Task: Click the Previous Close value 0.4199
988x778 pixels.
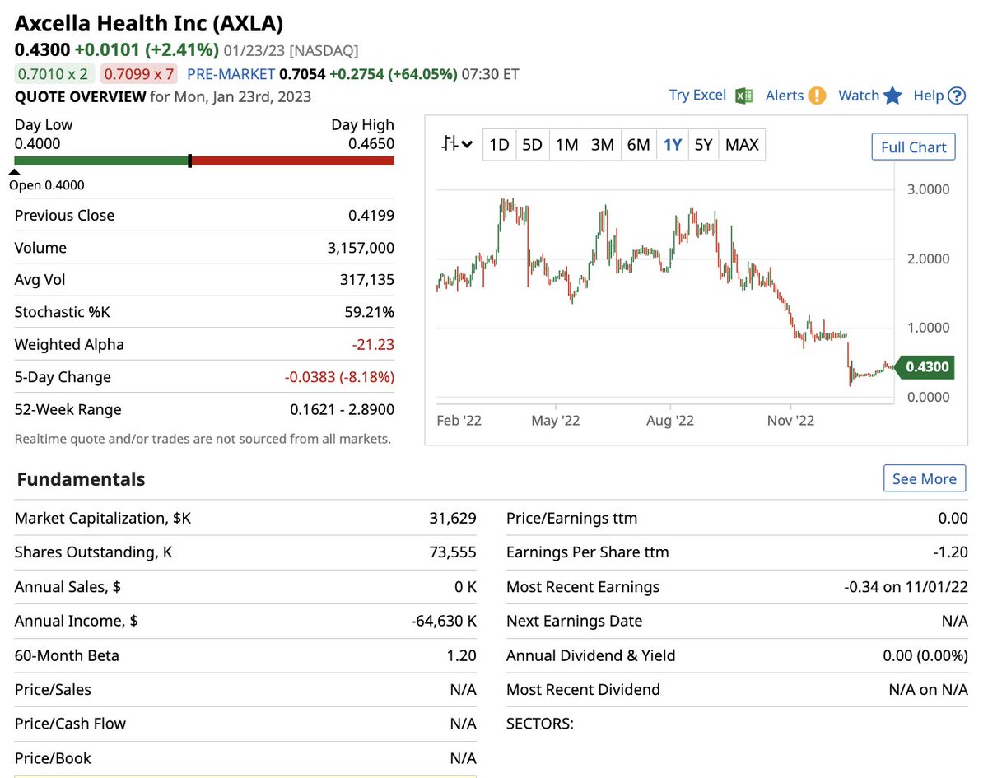Action: pyautogui.click(x=371, y=216)
